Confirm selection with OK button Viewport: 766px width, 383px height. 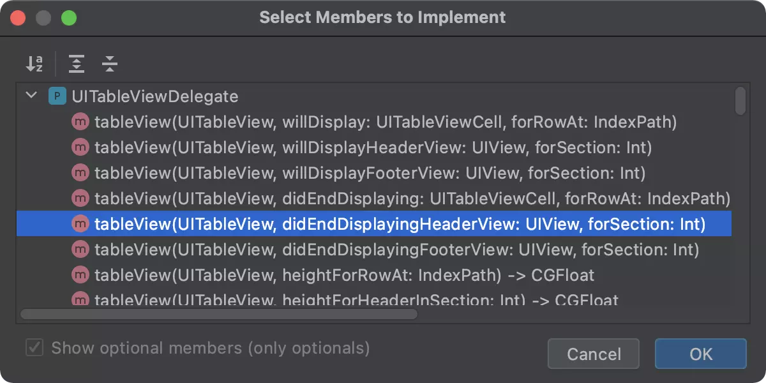[700, 354]
